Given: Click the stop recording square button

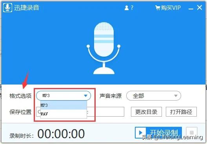Looking at the screenshot, I should (192, 132).
